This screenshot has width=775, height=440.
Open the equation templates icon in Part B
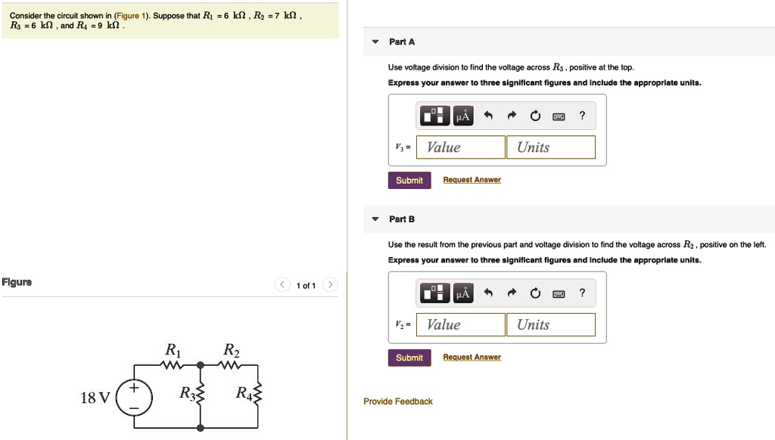point(433,293)
